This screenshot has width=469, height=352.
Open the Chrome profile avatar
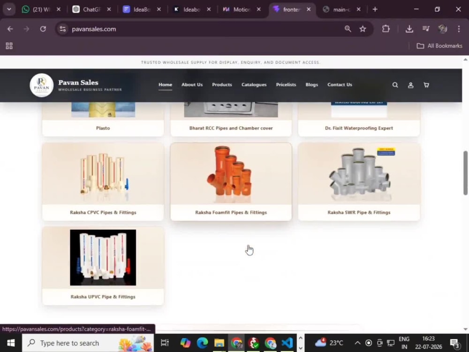tap(442, 29)
